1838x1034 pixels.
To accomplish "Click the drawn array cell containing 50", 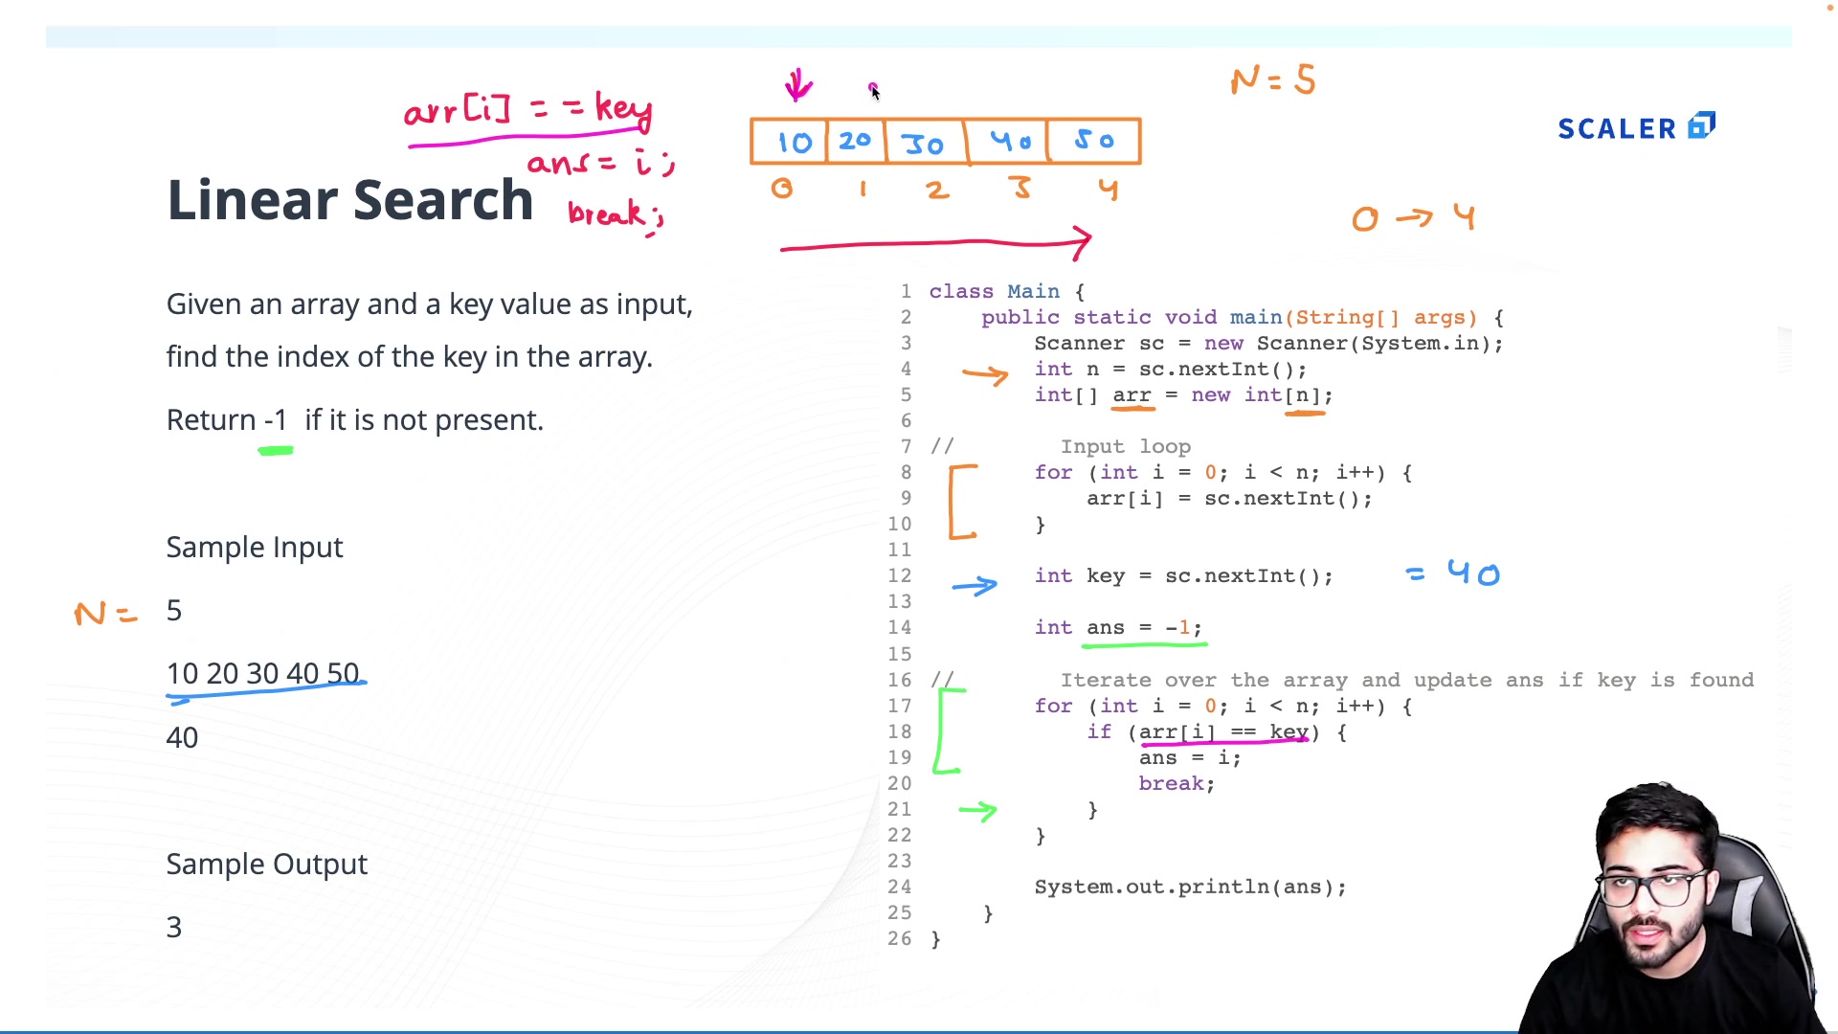I will pyautogui.click(x=1094, y=142).
